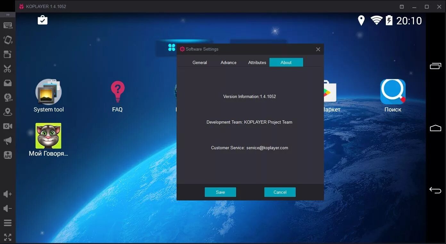Open the shared folder tray icon

[8, 83]
